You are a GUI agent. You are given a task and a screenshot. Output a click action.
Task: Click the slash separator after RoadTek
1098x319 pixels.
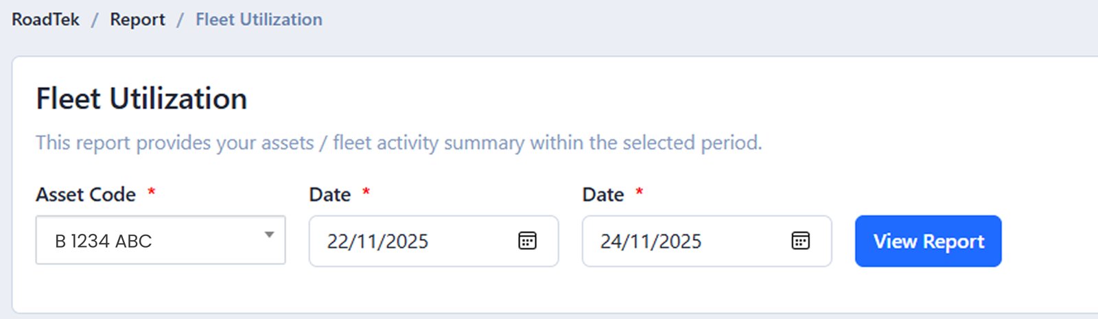[95, 19]
